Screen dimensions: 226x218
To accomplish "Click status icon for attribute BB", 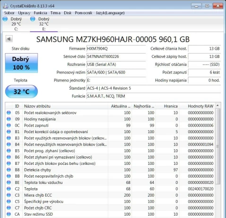I will (x=9, y=176).
